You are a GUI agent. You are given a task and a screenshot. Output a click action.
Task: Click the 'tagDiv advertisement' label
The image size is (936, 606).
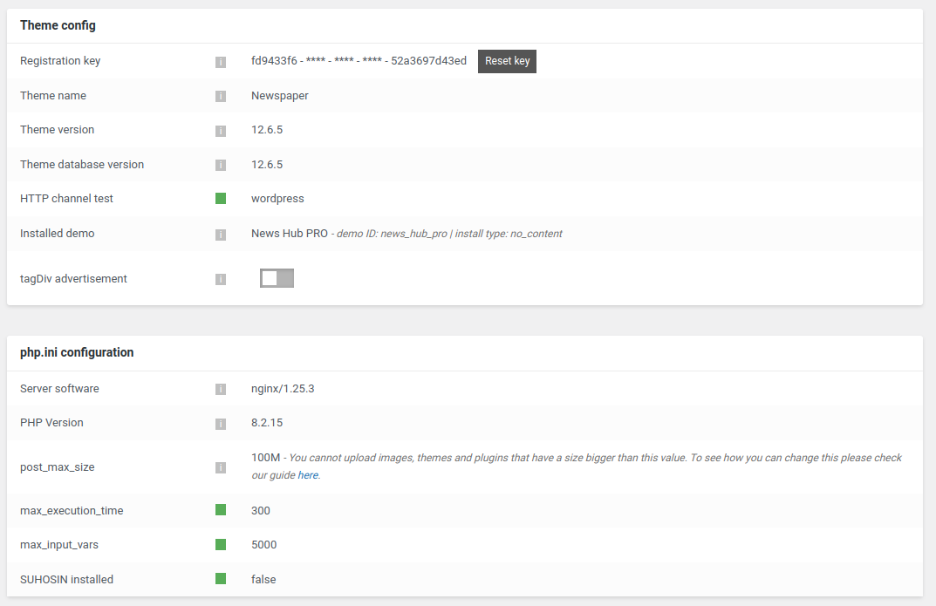tap(73, 278)
